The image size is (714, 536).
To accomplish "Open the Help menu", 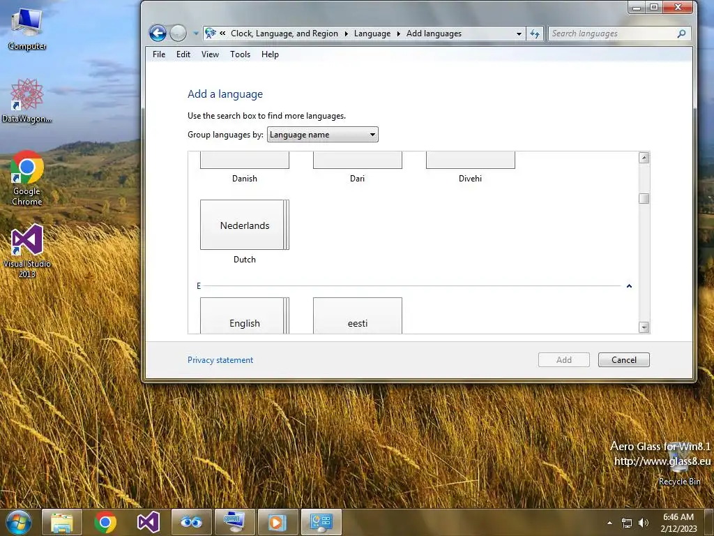I will [270, 54].
